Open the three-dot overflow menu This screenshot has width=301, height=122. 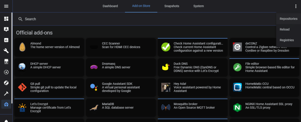(x=296, y=6)
